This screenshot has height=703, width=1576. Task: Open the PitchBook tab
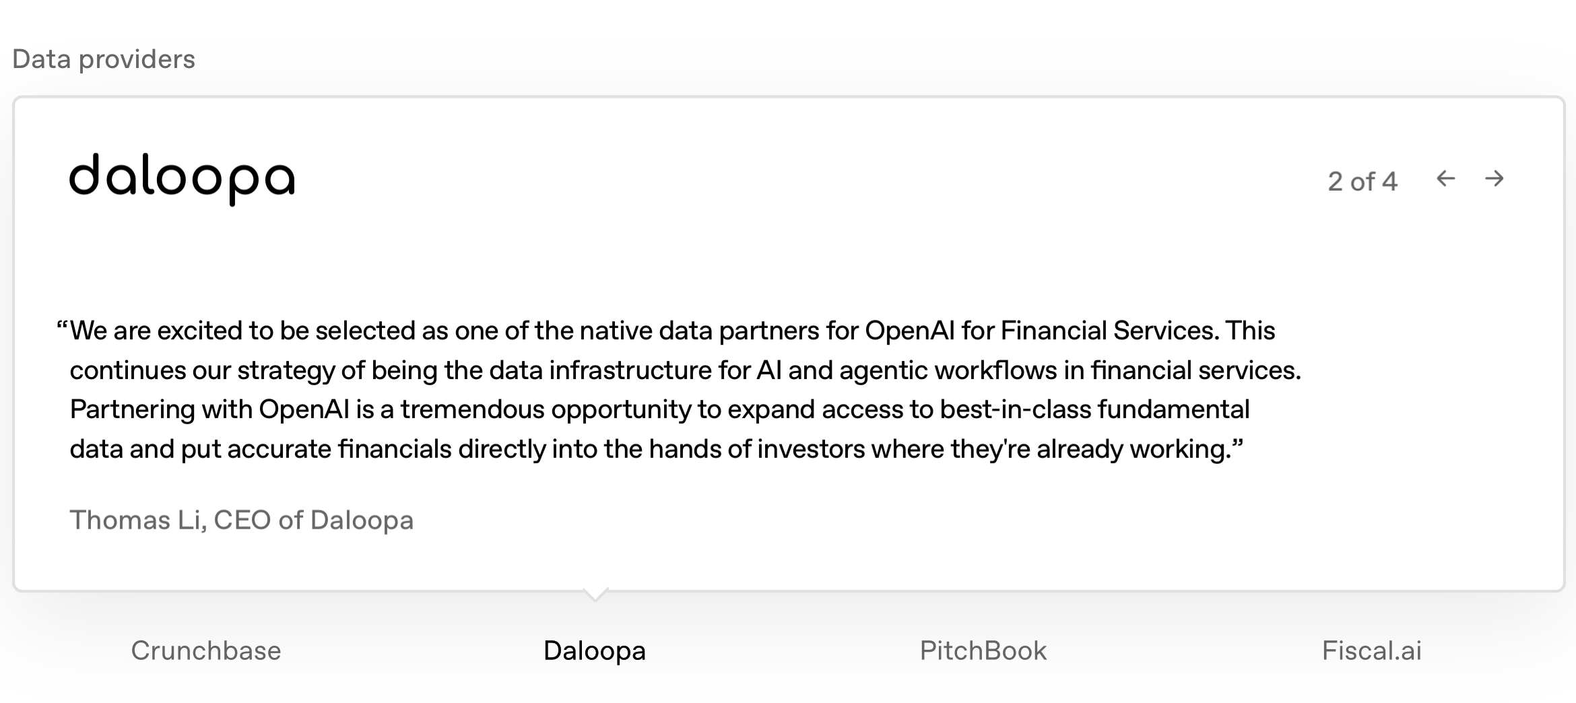983,650
